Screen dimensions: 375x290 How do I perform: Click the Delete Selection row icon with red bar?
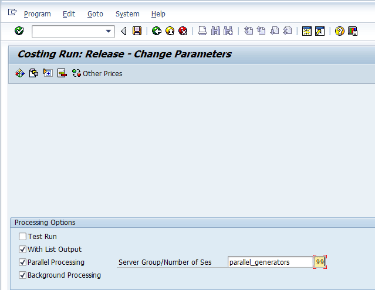[x=62, y=73]
